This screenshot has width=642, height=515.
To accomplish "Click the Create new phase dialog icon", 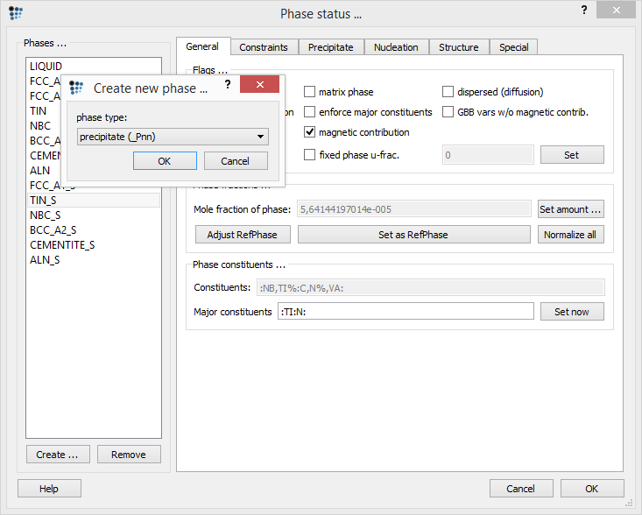I will 76,88.
